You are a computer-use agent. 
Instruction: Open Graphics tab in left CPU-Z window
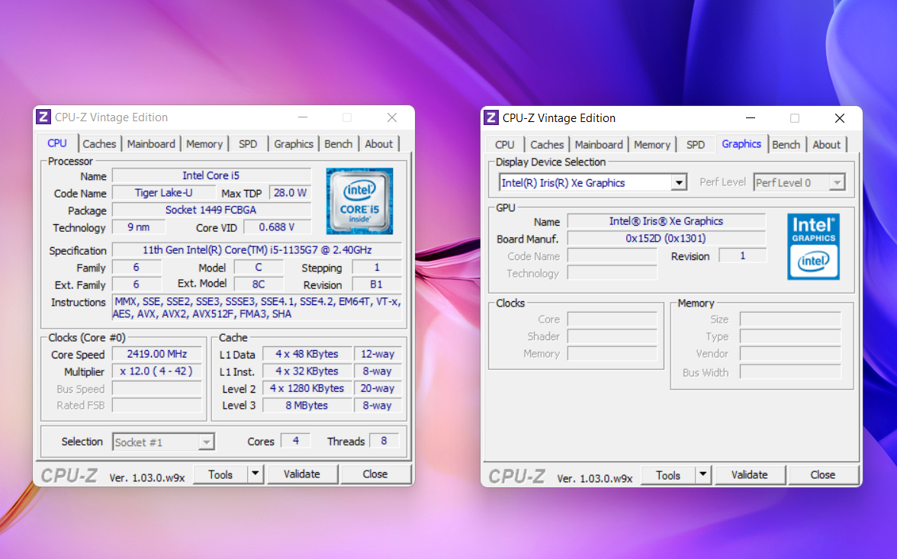294,144
